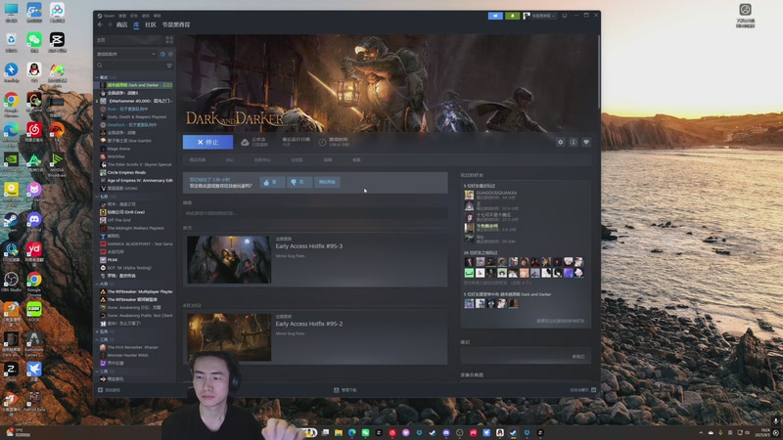Click the cloud status icon
Viewport: 783px width, 440px height.
tap(245, 143)
